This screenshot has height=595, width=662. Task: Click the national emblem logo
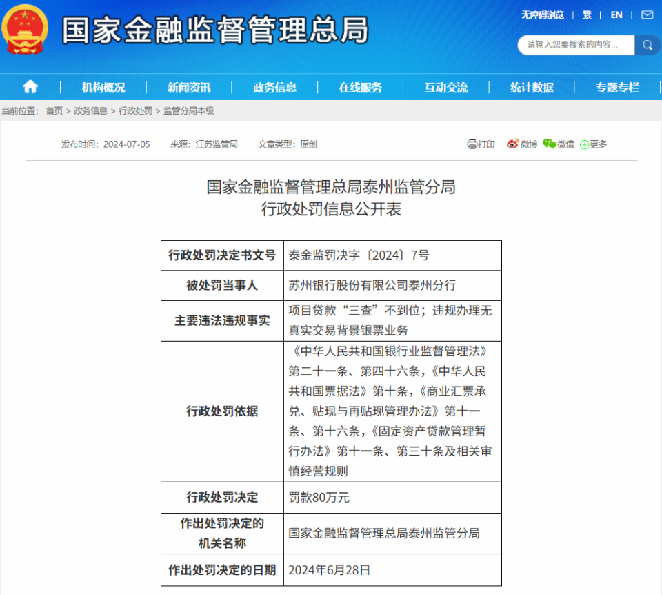pos(25,30)
